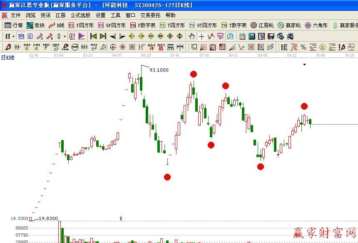Click the 行情 quotes button
Viewport: 358px width, 243px height.
13,25
